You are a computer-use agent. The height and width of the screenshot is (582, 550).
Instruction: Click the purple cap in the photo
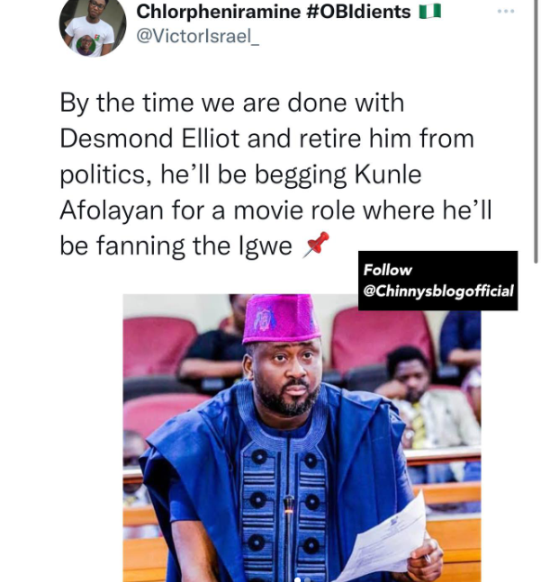coord(281,318)
